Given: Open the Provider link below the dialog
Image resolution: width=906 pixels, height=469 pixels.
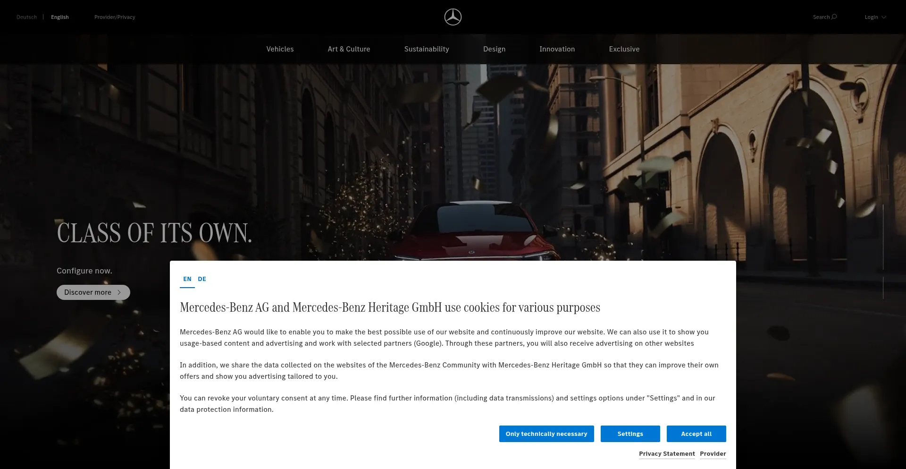Looking at the screenshot, I should [713, 453].
